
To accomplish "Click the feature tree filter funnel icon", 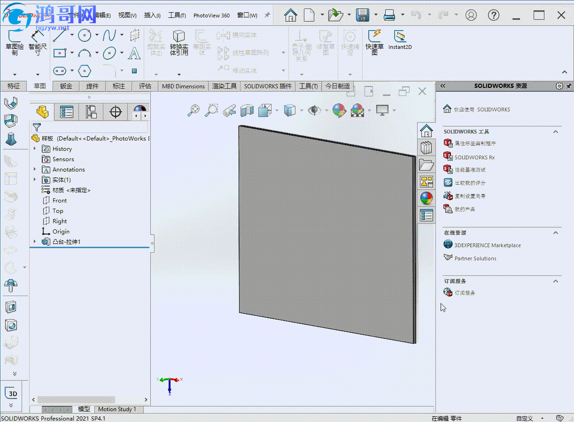I will (x=37, y=127).
